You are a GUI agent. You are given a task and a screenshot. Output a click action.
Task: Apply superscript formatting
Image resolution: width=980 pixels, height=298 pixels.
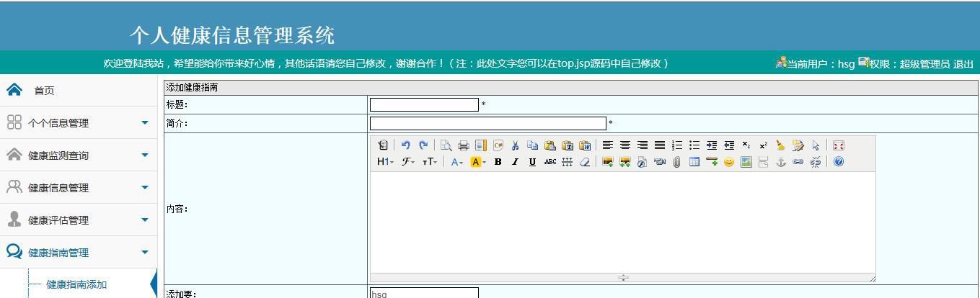coord(763,145)
